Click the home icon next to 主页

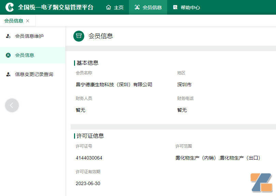[x=108, y=7]
